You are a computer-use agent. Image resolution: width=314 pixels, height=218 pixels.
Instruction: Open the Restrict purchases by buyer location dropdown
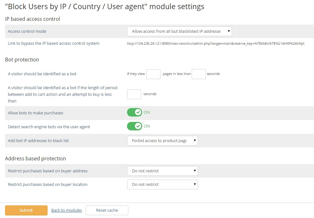tap(162, 184)
